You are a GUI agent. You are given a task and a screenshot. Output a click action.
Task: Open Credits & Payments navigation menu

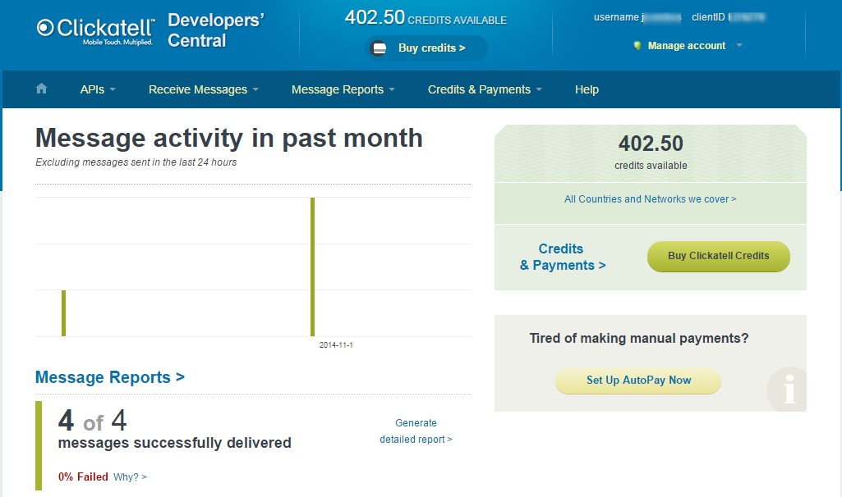click(485, 89)
